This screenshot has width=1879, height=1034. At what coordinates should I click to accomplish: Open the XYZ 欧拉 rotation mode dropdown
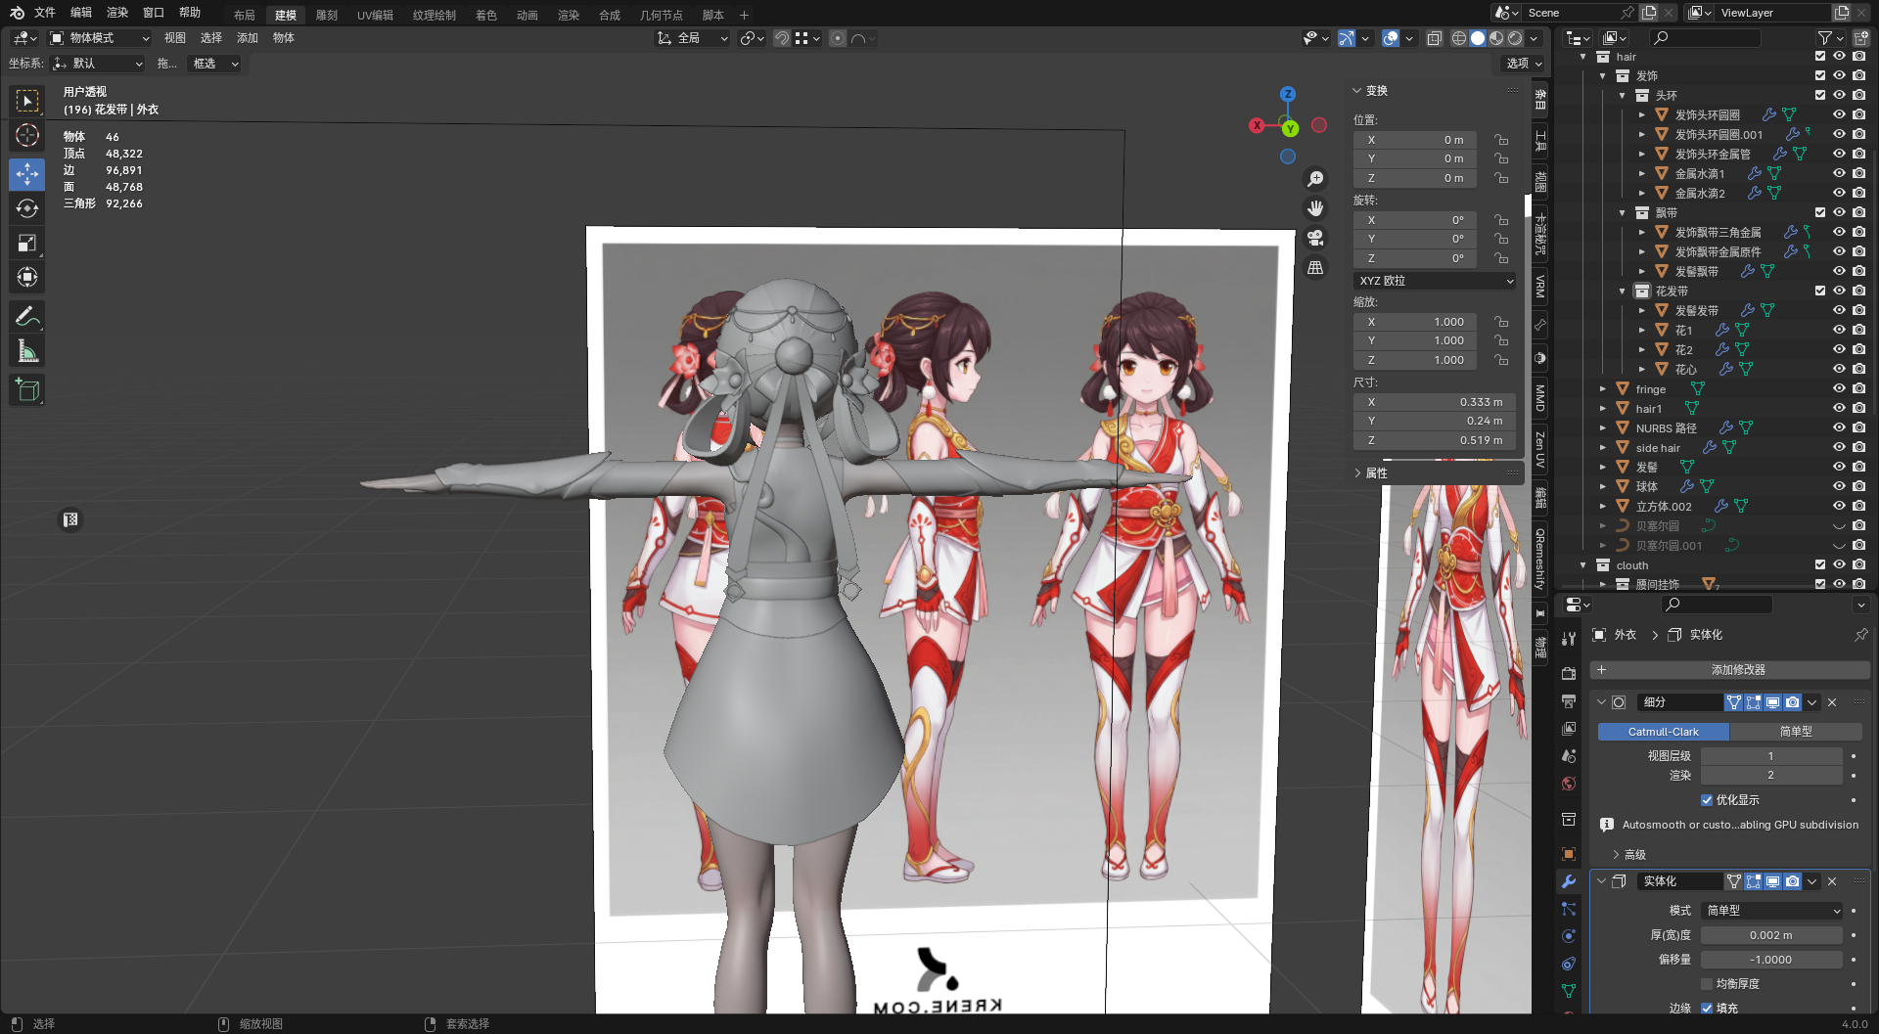(1436, 281)
